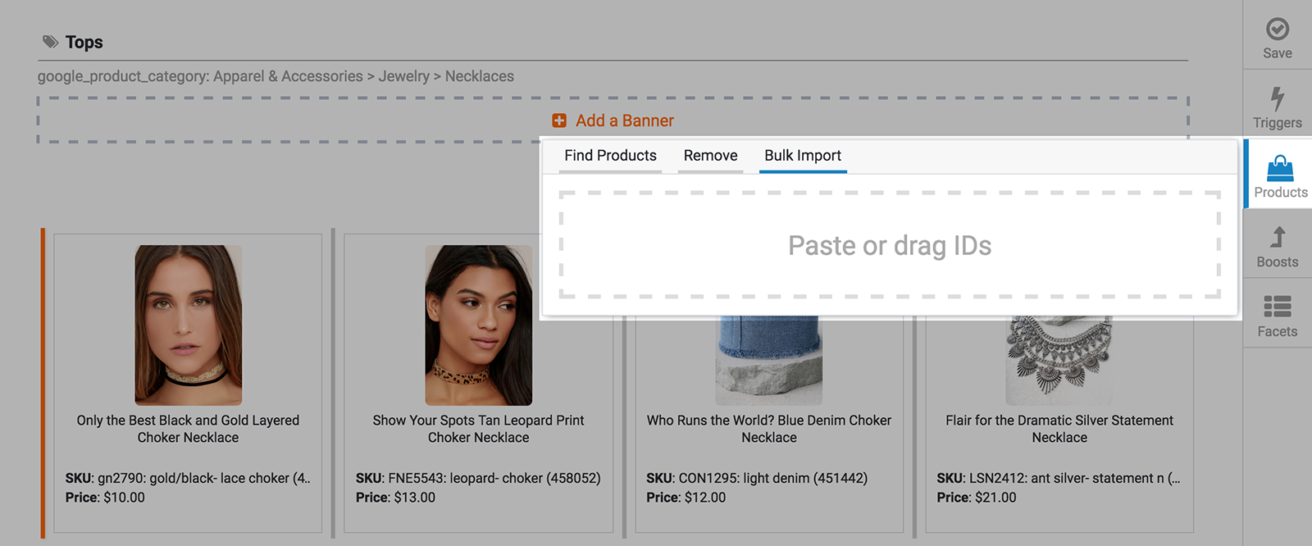The image size is (1312, 546).
Task: Select the Black and Gold Choker thumbnail
Action: [x=188, y=325]
